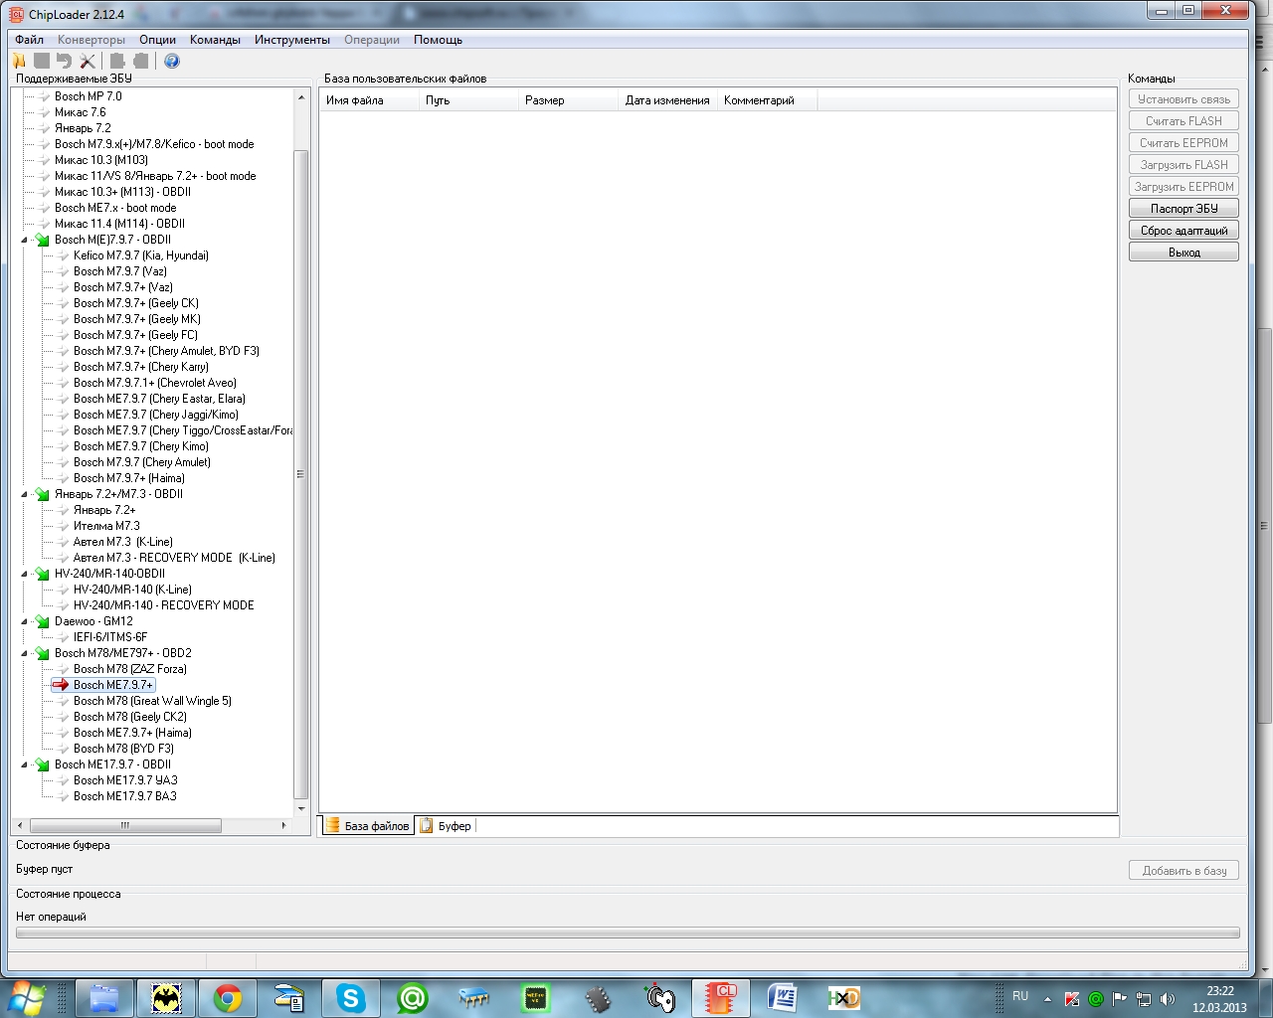Click the Windows Start button
The image size is (1273, 1018).
click(x=26, y=997)
